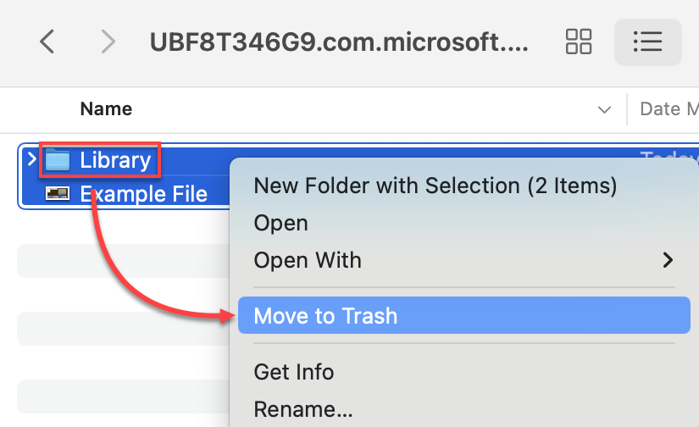This screenshot has width=699, height=427.
Task: Select the Example File name
Action: pos(143,194)
